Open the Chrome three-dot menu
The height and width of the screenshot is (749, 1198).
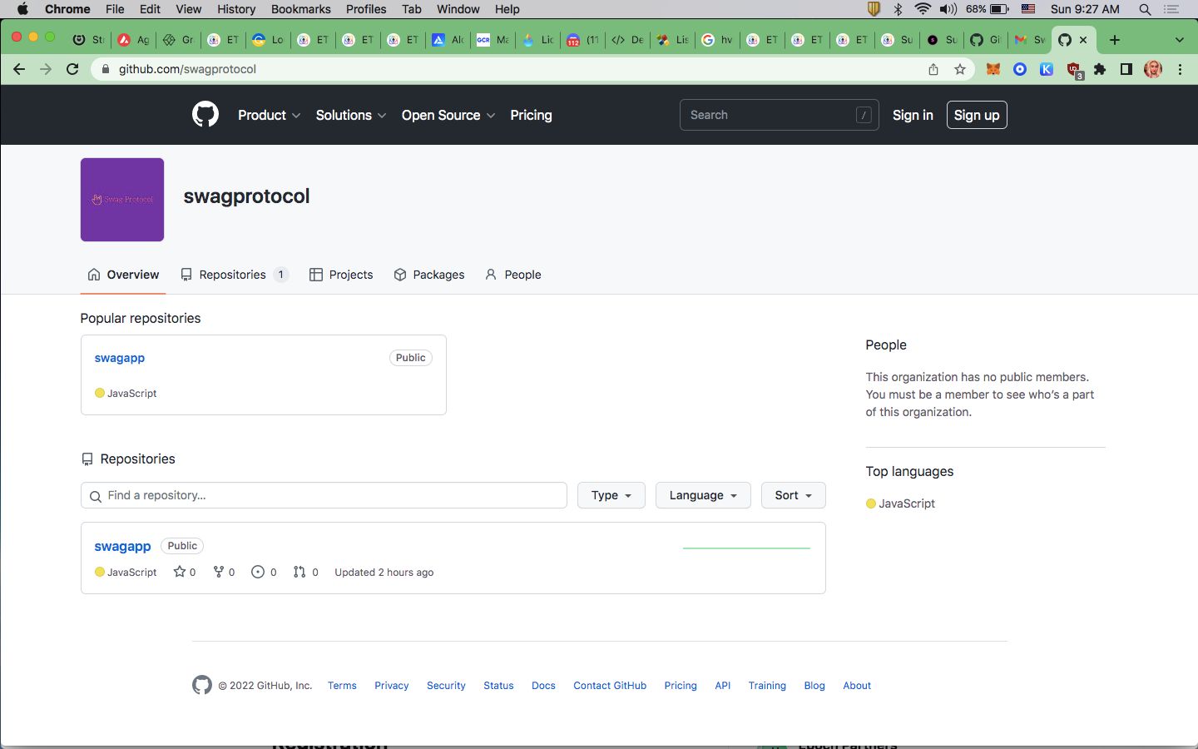pos(1180,69)
